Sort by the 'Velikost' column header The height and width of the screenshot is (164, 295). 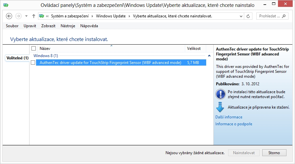click(x=195, y=49)
